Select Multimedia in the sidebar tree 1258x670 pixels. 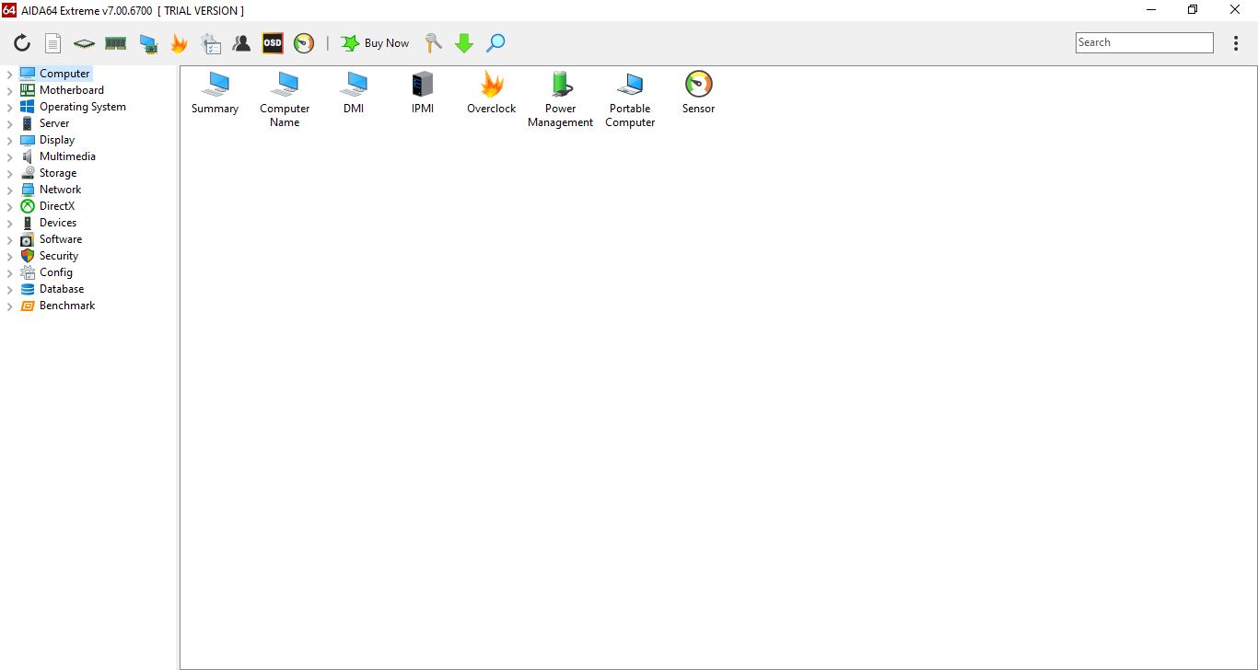pyautogui.click(x=58, y=156)
